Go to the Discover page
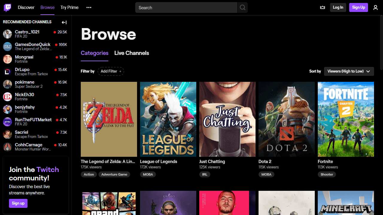383x215 pixels. point(26,7)
